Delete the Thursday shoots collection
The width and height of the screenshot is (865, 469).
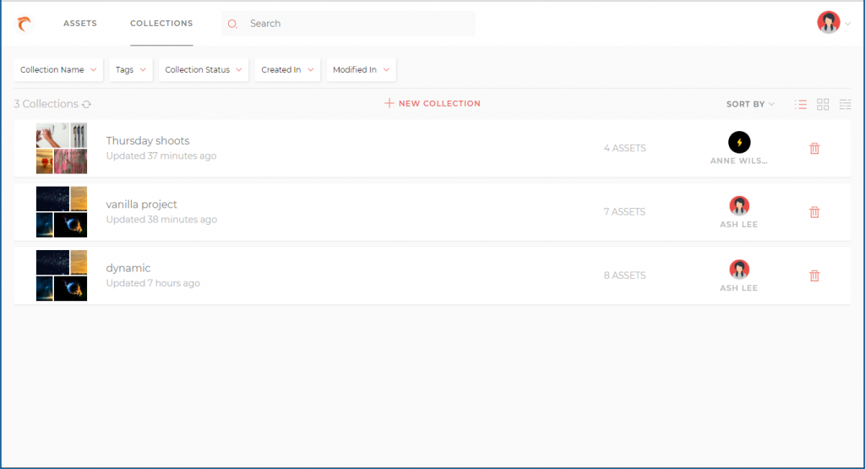point(814,149)
